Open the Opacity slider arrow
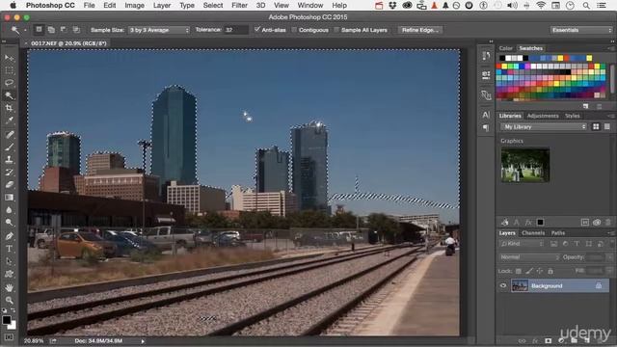 point(609,257)
